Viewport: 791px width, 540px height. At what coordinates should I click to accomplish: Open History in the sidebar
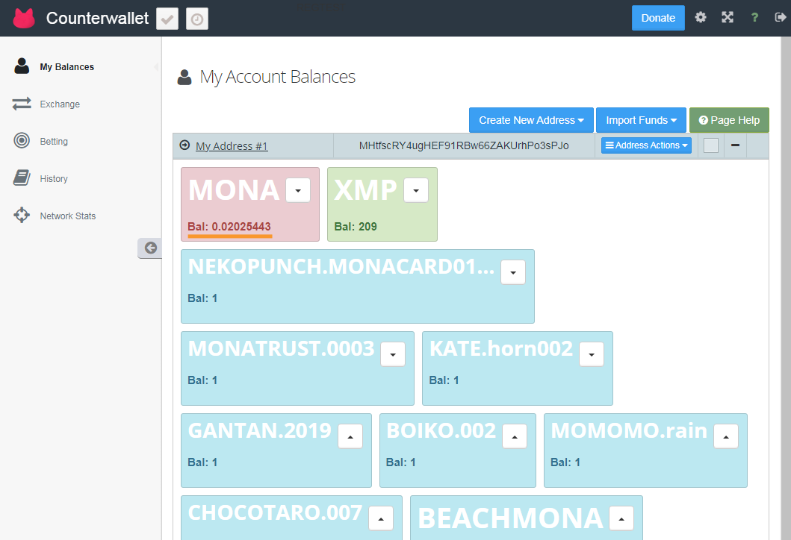click(x=54, y=179)
